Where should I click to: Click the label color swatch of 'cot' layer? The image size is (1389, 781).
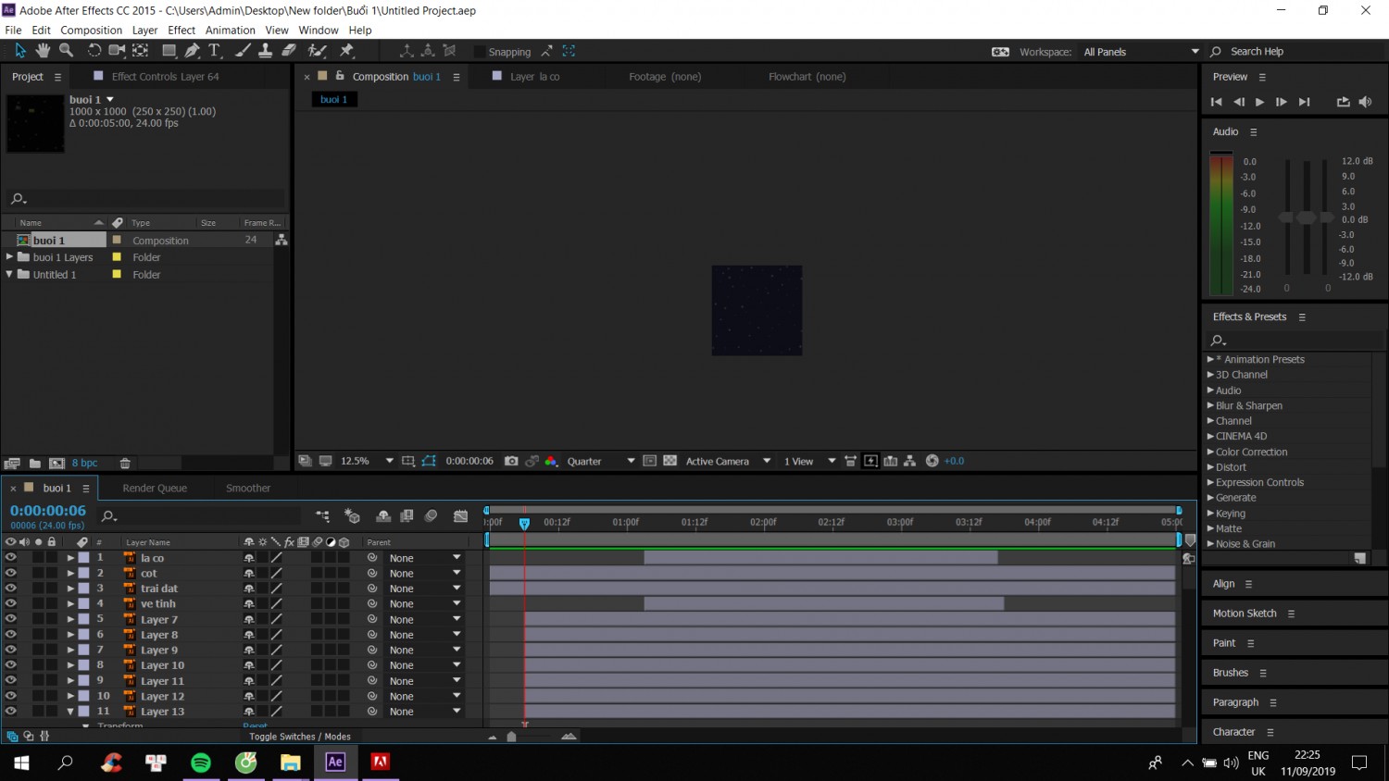[83, 574]
